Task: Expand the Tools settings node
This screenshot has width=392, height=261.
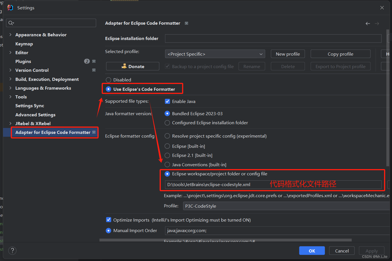Action: pyautogui.click(x=10, y=97)
